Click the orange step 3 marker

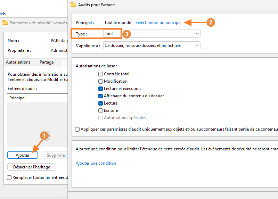(127, 34)
